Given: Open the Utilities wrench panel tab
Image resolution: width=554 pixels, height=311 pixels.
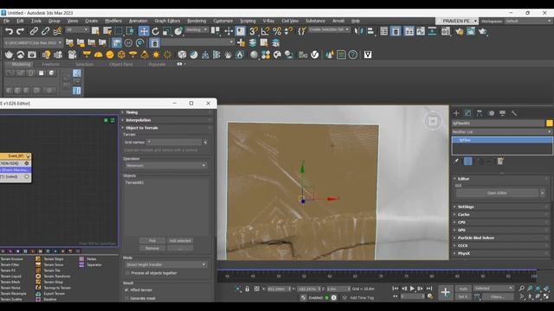Looking at the screenshot, I should [514, 113].
